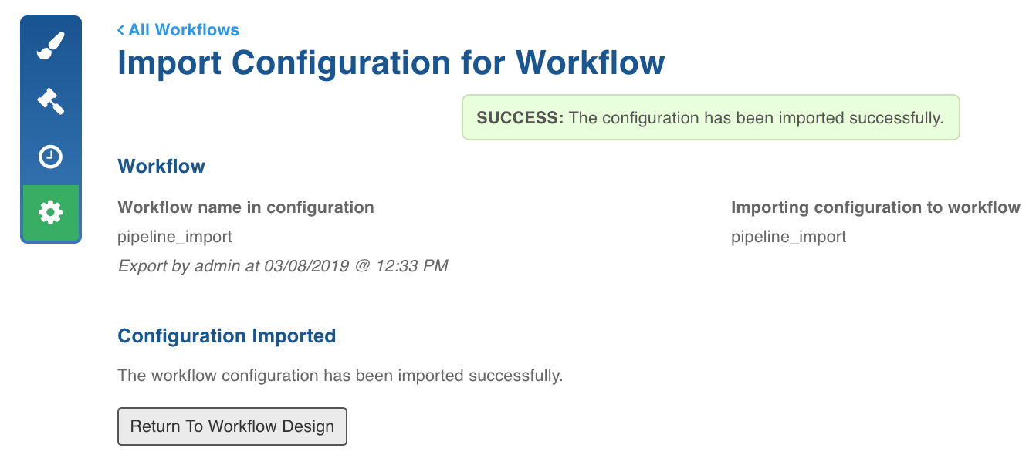Open the gavel Build section in sidebar
Viewport: 1036px width, 472px height.
click(x=51, y=101)
